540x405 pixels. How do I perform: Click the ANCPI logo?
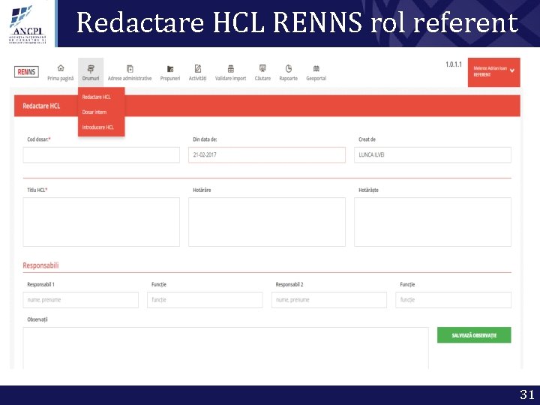[27, 24]
